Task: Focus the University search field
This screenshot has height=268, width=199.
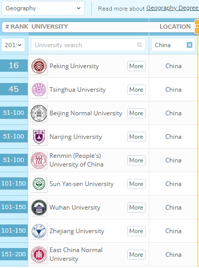Action: 88,45
